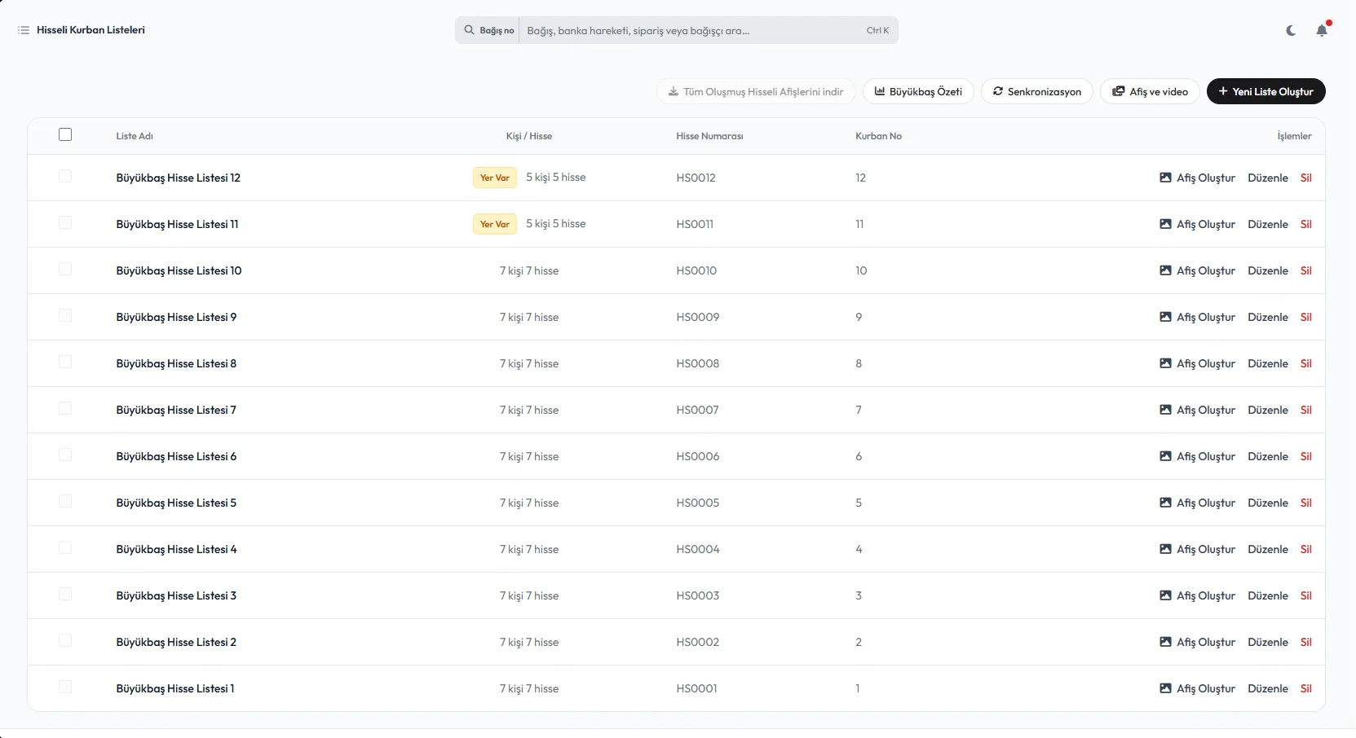
Task: Check the Büyükbaş Hisse Listesi 12 checkbox
Action: click(65, 176)
